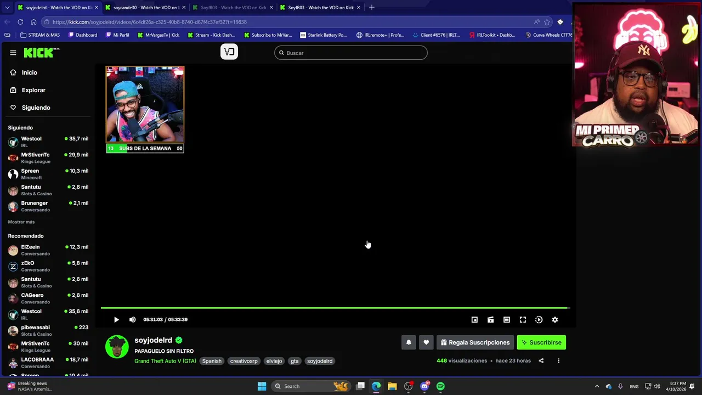Toggle theater mode
The width and height of the screenshot is (702, 395).
[507, 319]
